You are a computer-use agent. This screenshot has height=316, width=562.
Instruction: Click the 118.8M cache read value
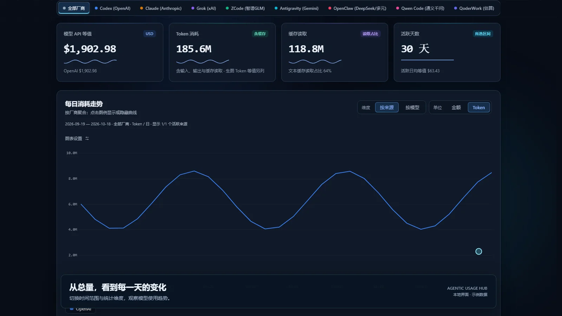tap(306, 49)
